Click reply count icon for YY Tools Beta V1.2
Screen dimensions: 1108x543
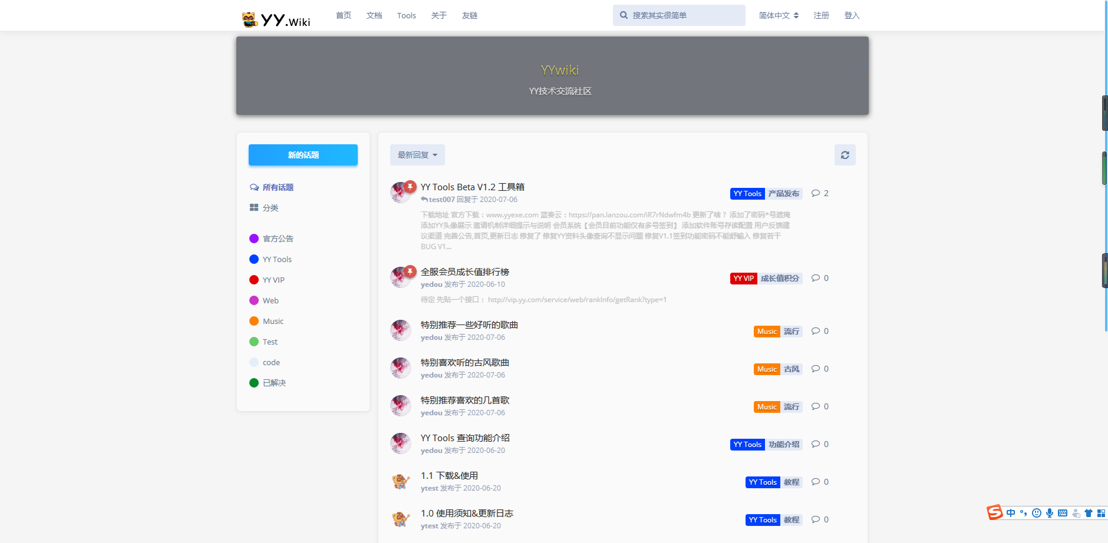[x=816, y=193]
